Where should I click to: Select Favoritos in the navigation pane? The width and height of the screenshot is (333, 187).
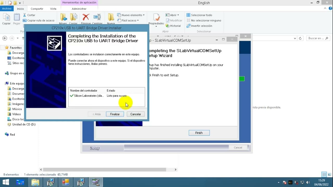click(x=16, y=48)
